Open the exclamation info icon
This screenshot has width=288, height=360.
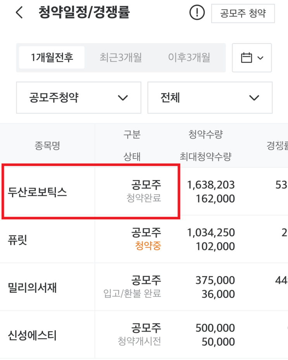click(x=197, y=13)
